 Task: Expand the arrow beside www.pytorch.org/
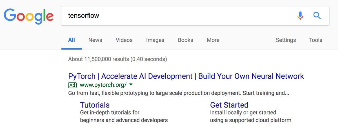[131, 84]
